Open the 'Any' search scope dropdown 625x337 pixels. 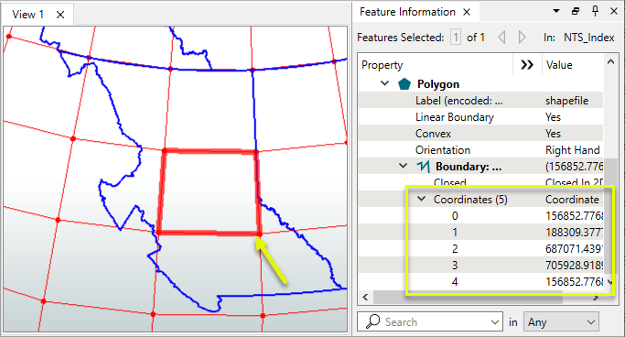[x=561, y=321]
